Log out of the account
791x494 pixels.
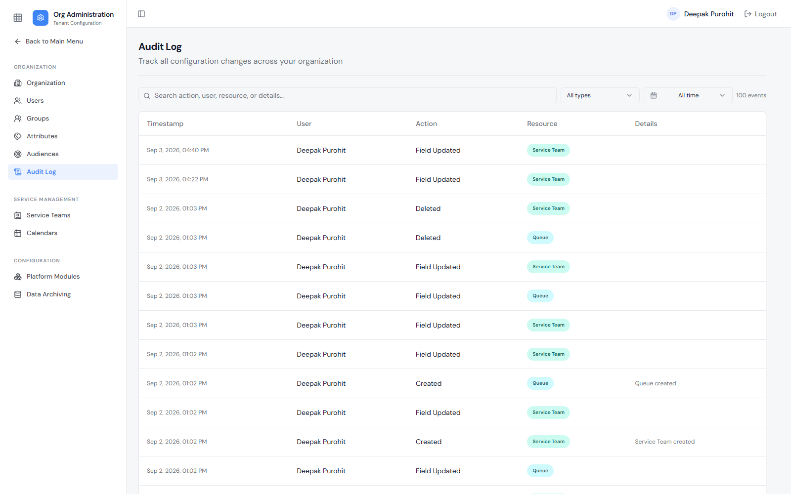(x=761, y=14)
